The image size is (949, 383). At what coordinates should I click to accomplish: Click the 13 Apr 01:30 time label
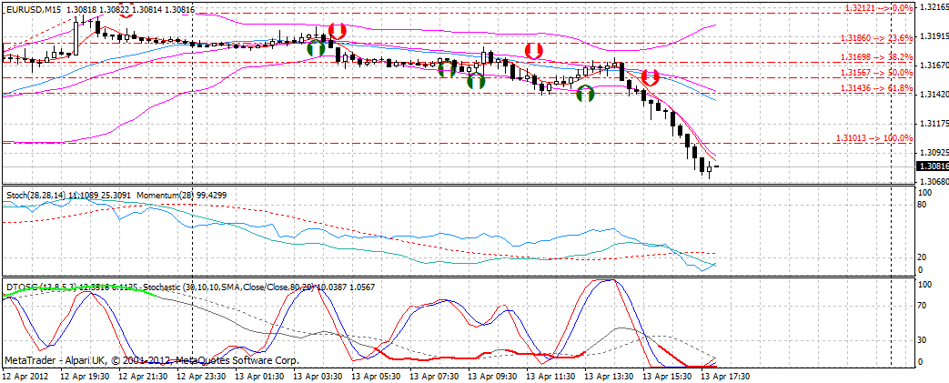point(259,376)
